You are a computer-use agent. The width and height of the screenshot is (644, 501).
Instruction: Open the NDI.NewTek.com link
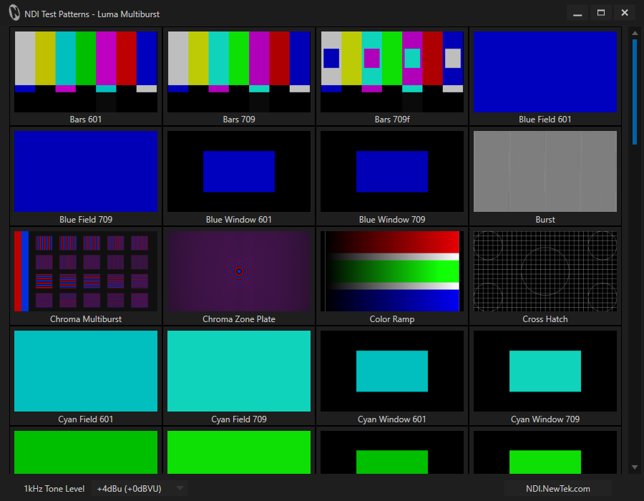tap(558, 489)
